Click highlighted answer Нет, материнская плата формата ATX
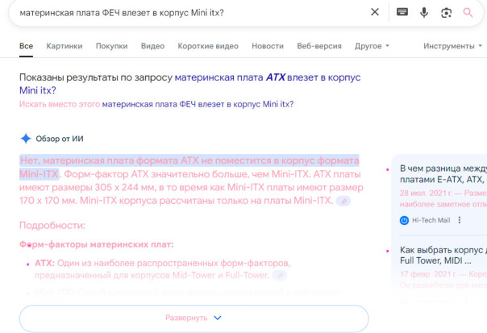This screenshot has height=333, width=487. 189,167
